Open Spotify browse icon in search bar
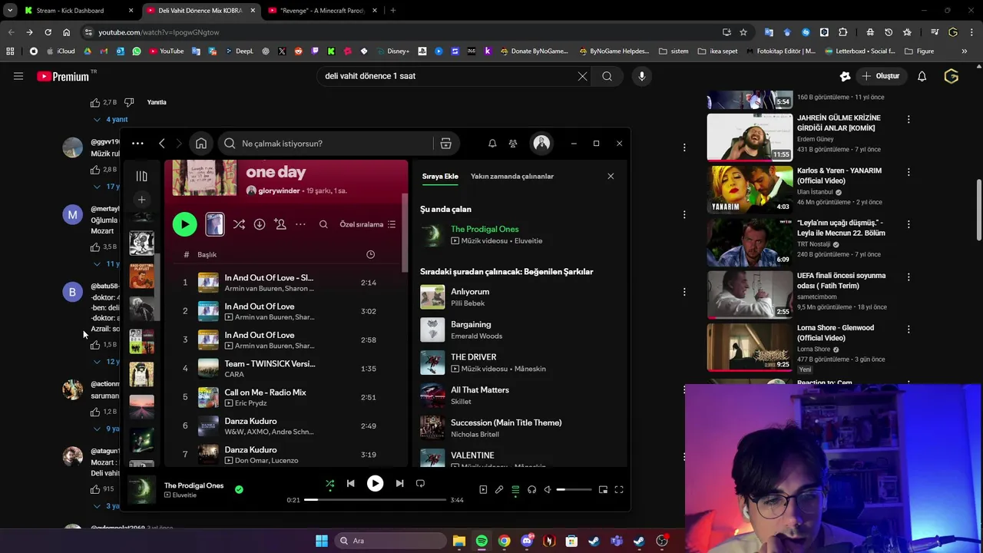The width and height of the screenshot is (983, 553). pyautogui.click(x=445, y=144)
